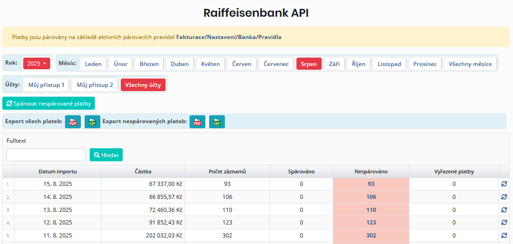The height and width of the screenshot is (244, 513).
Task: Refresh pairing for 11. 8. 2025 row
Action: (x=504, y=235)
